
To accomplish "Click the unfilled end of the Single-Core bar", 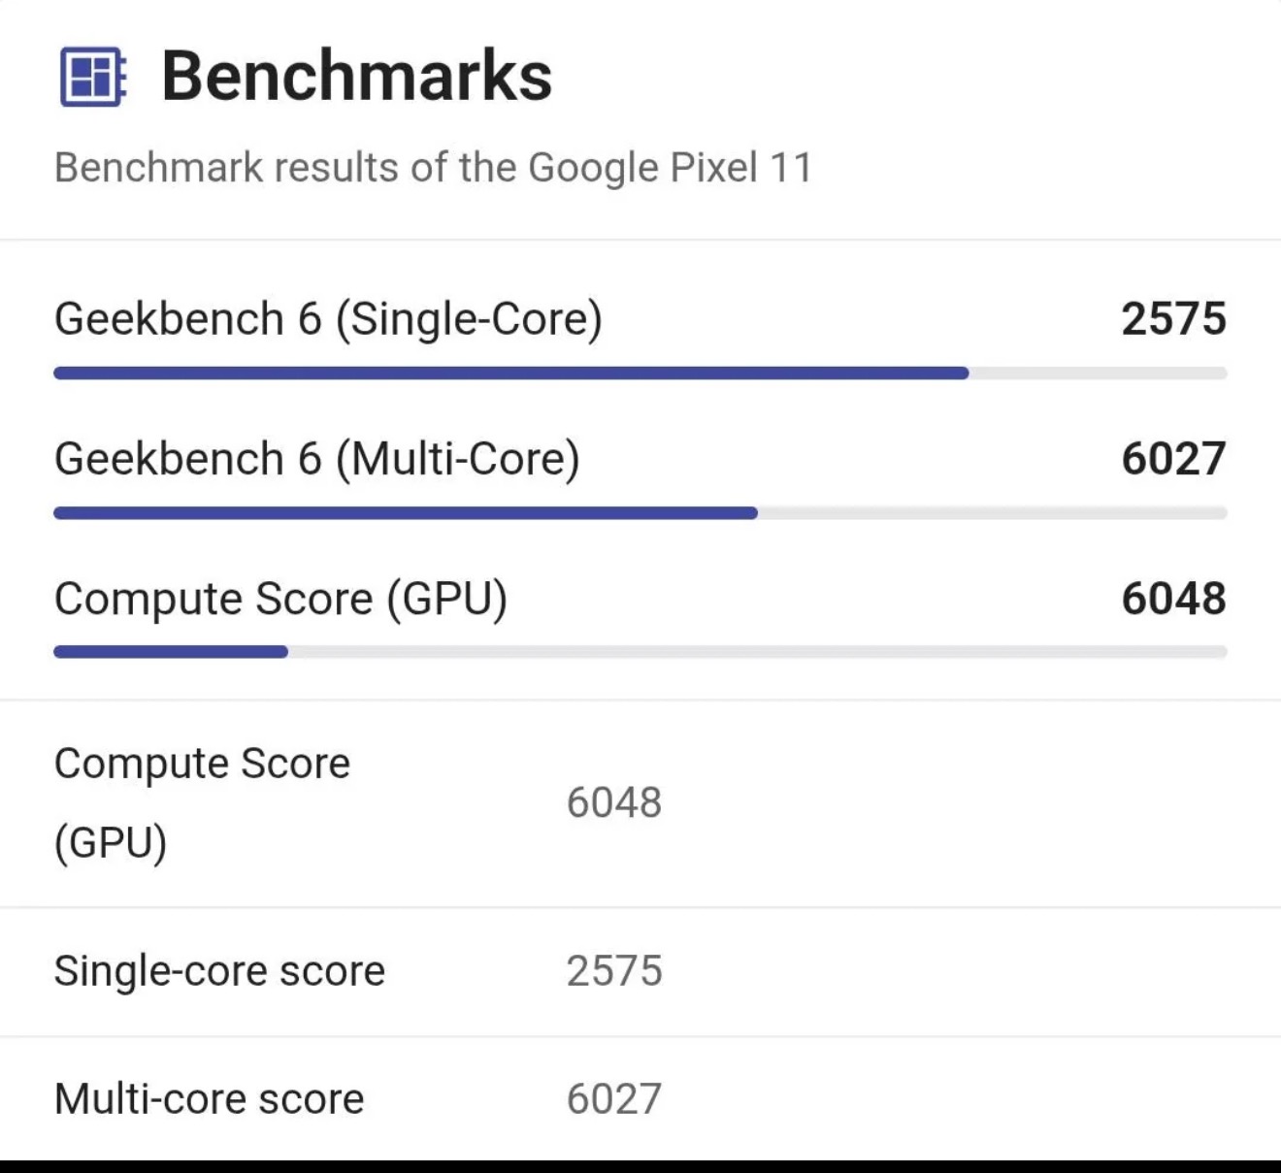I will 1099,374.
